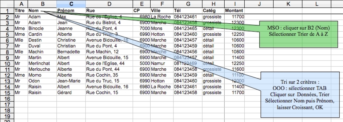The width and height of the screenshot is (343, 122).
Task: Select cell with Jean-Marie
Action: (71, 81)
